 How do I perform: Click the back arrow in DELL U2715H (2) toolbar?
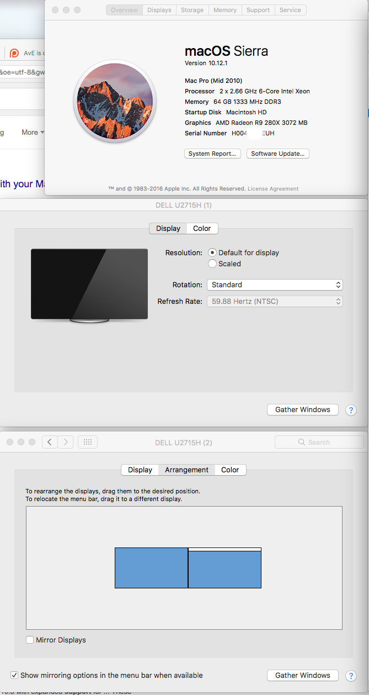[50, 441]
